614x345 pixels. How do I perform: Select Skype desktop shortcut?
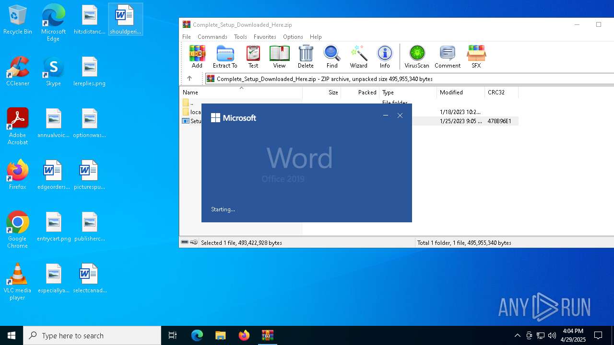53,72
